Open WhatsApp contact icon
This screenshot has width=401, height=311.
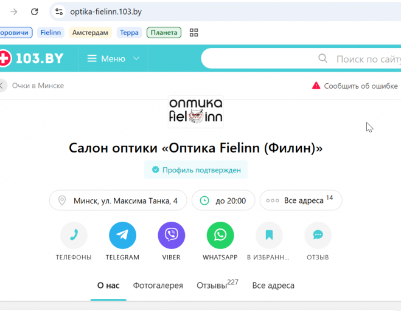(220, 235)
